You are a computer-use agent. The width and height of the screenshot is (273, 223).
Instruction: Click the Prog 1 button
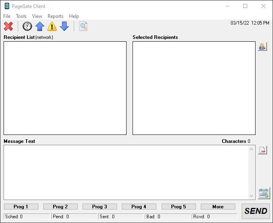[x=21, y=207]
